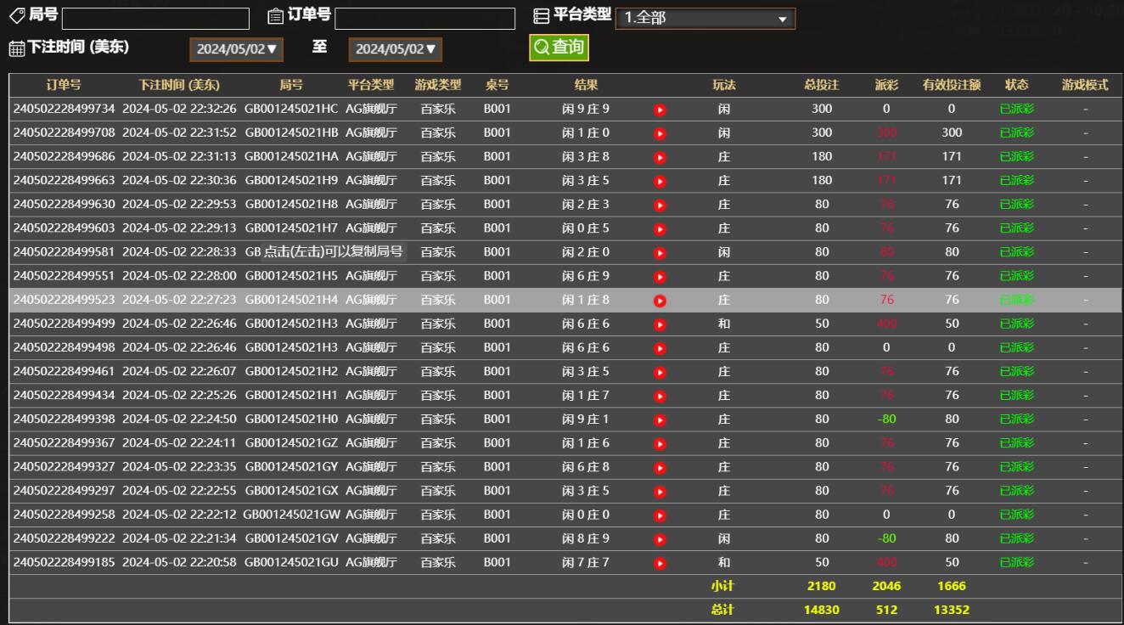Image resolution: width=1124 pixels, height=625 pixels.
Task: Copy round number GB001245021GU
Action: pyautogui.click(x=291, y=562)
